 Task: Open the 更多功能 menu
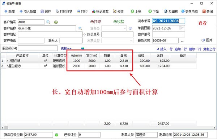click(190, 12)
